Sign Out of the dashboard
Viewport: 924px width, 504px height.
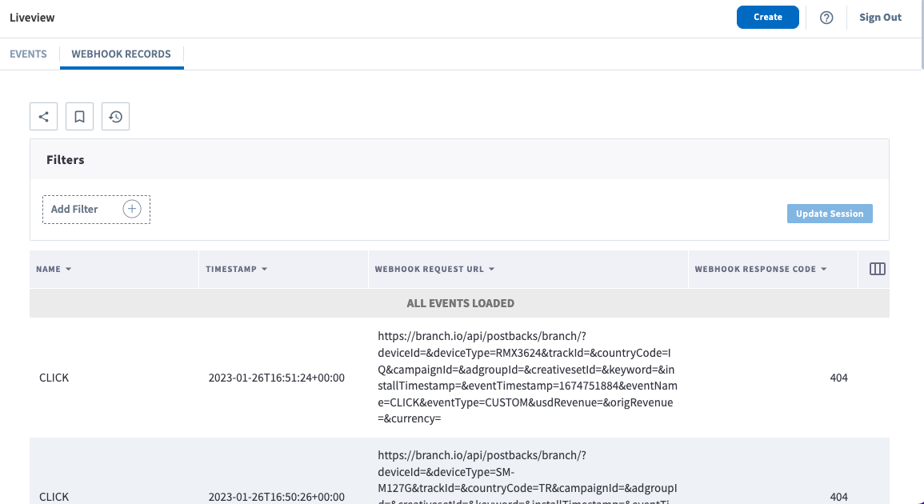coord(880,17)
